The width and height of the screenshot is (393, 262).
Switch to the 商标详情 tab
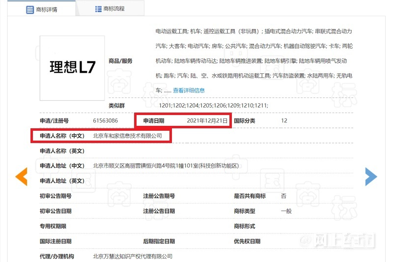click(x=42, y=9)
